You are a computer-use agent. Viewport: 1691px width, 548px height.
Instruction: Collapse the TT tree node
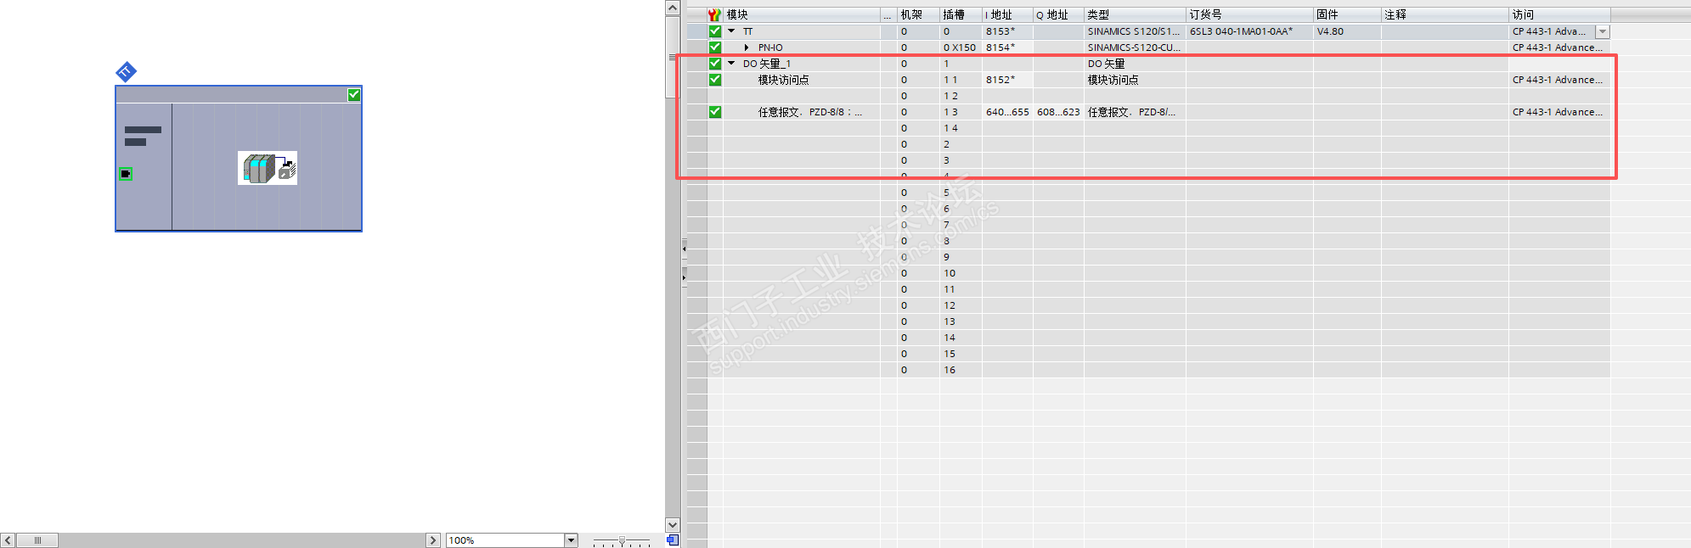[731, 31]
